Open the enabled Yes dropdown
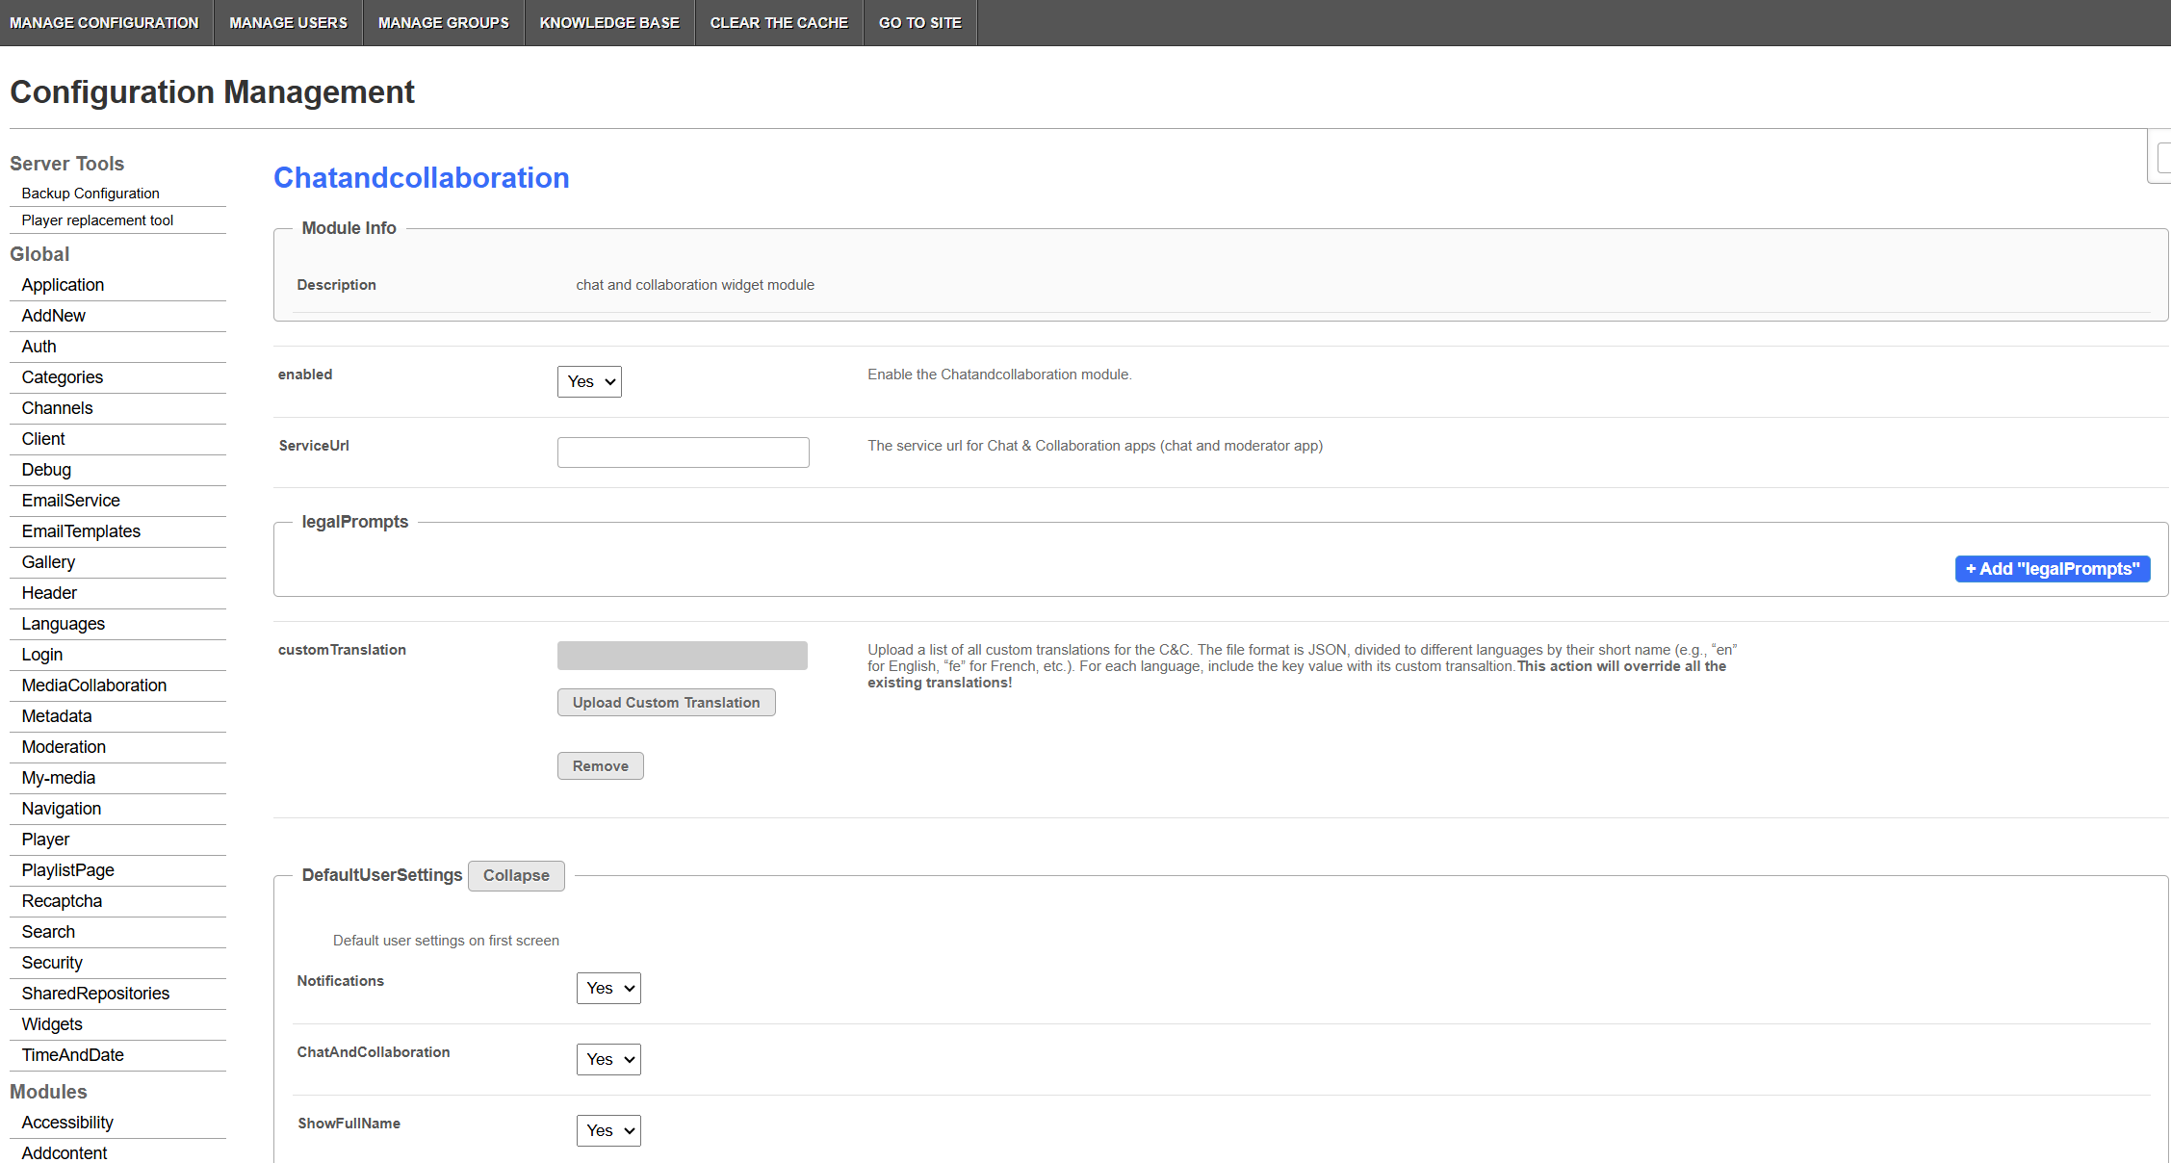The height and width of the screenshot is (1163, 2171). point(589,381)
